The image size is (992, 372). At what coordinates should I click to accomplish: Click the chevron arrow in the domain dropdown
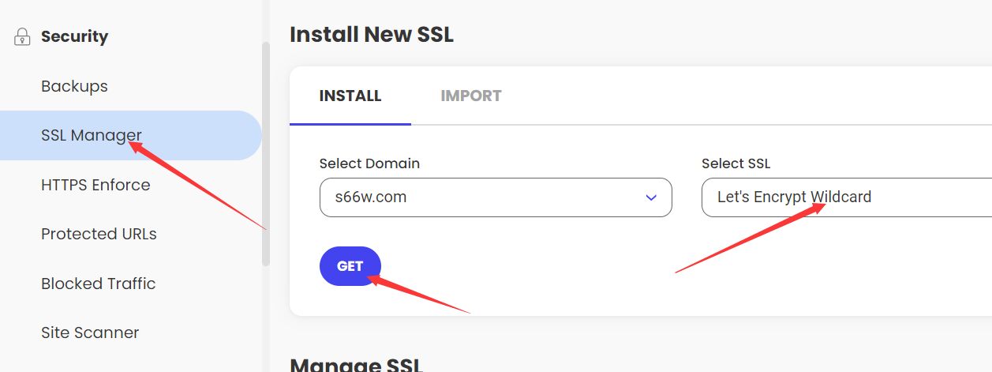[x=651, y=197]
